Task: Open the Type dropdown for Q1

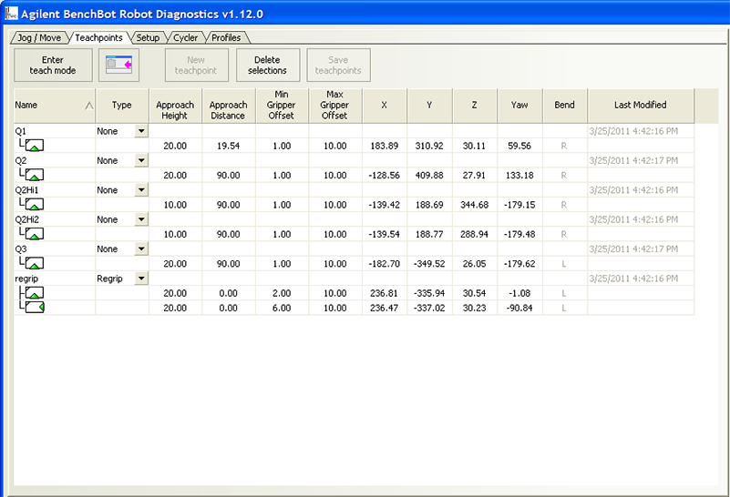Action: pyautogui.click(x=141, y=131)
